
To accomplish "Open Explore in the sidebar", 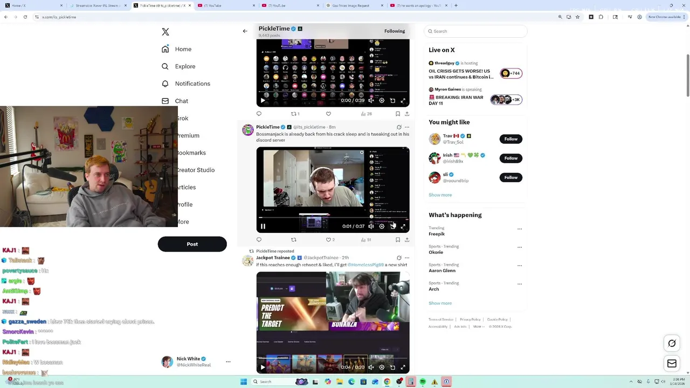I will (x=178, y=66).
